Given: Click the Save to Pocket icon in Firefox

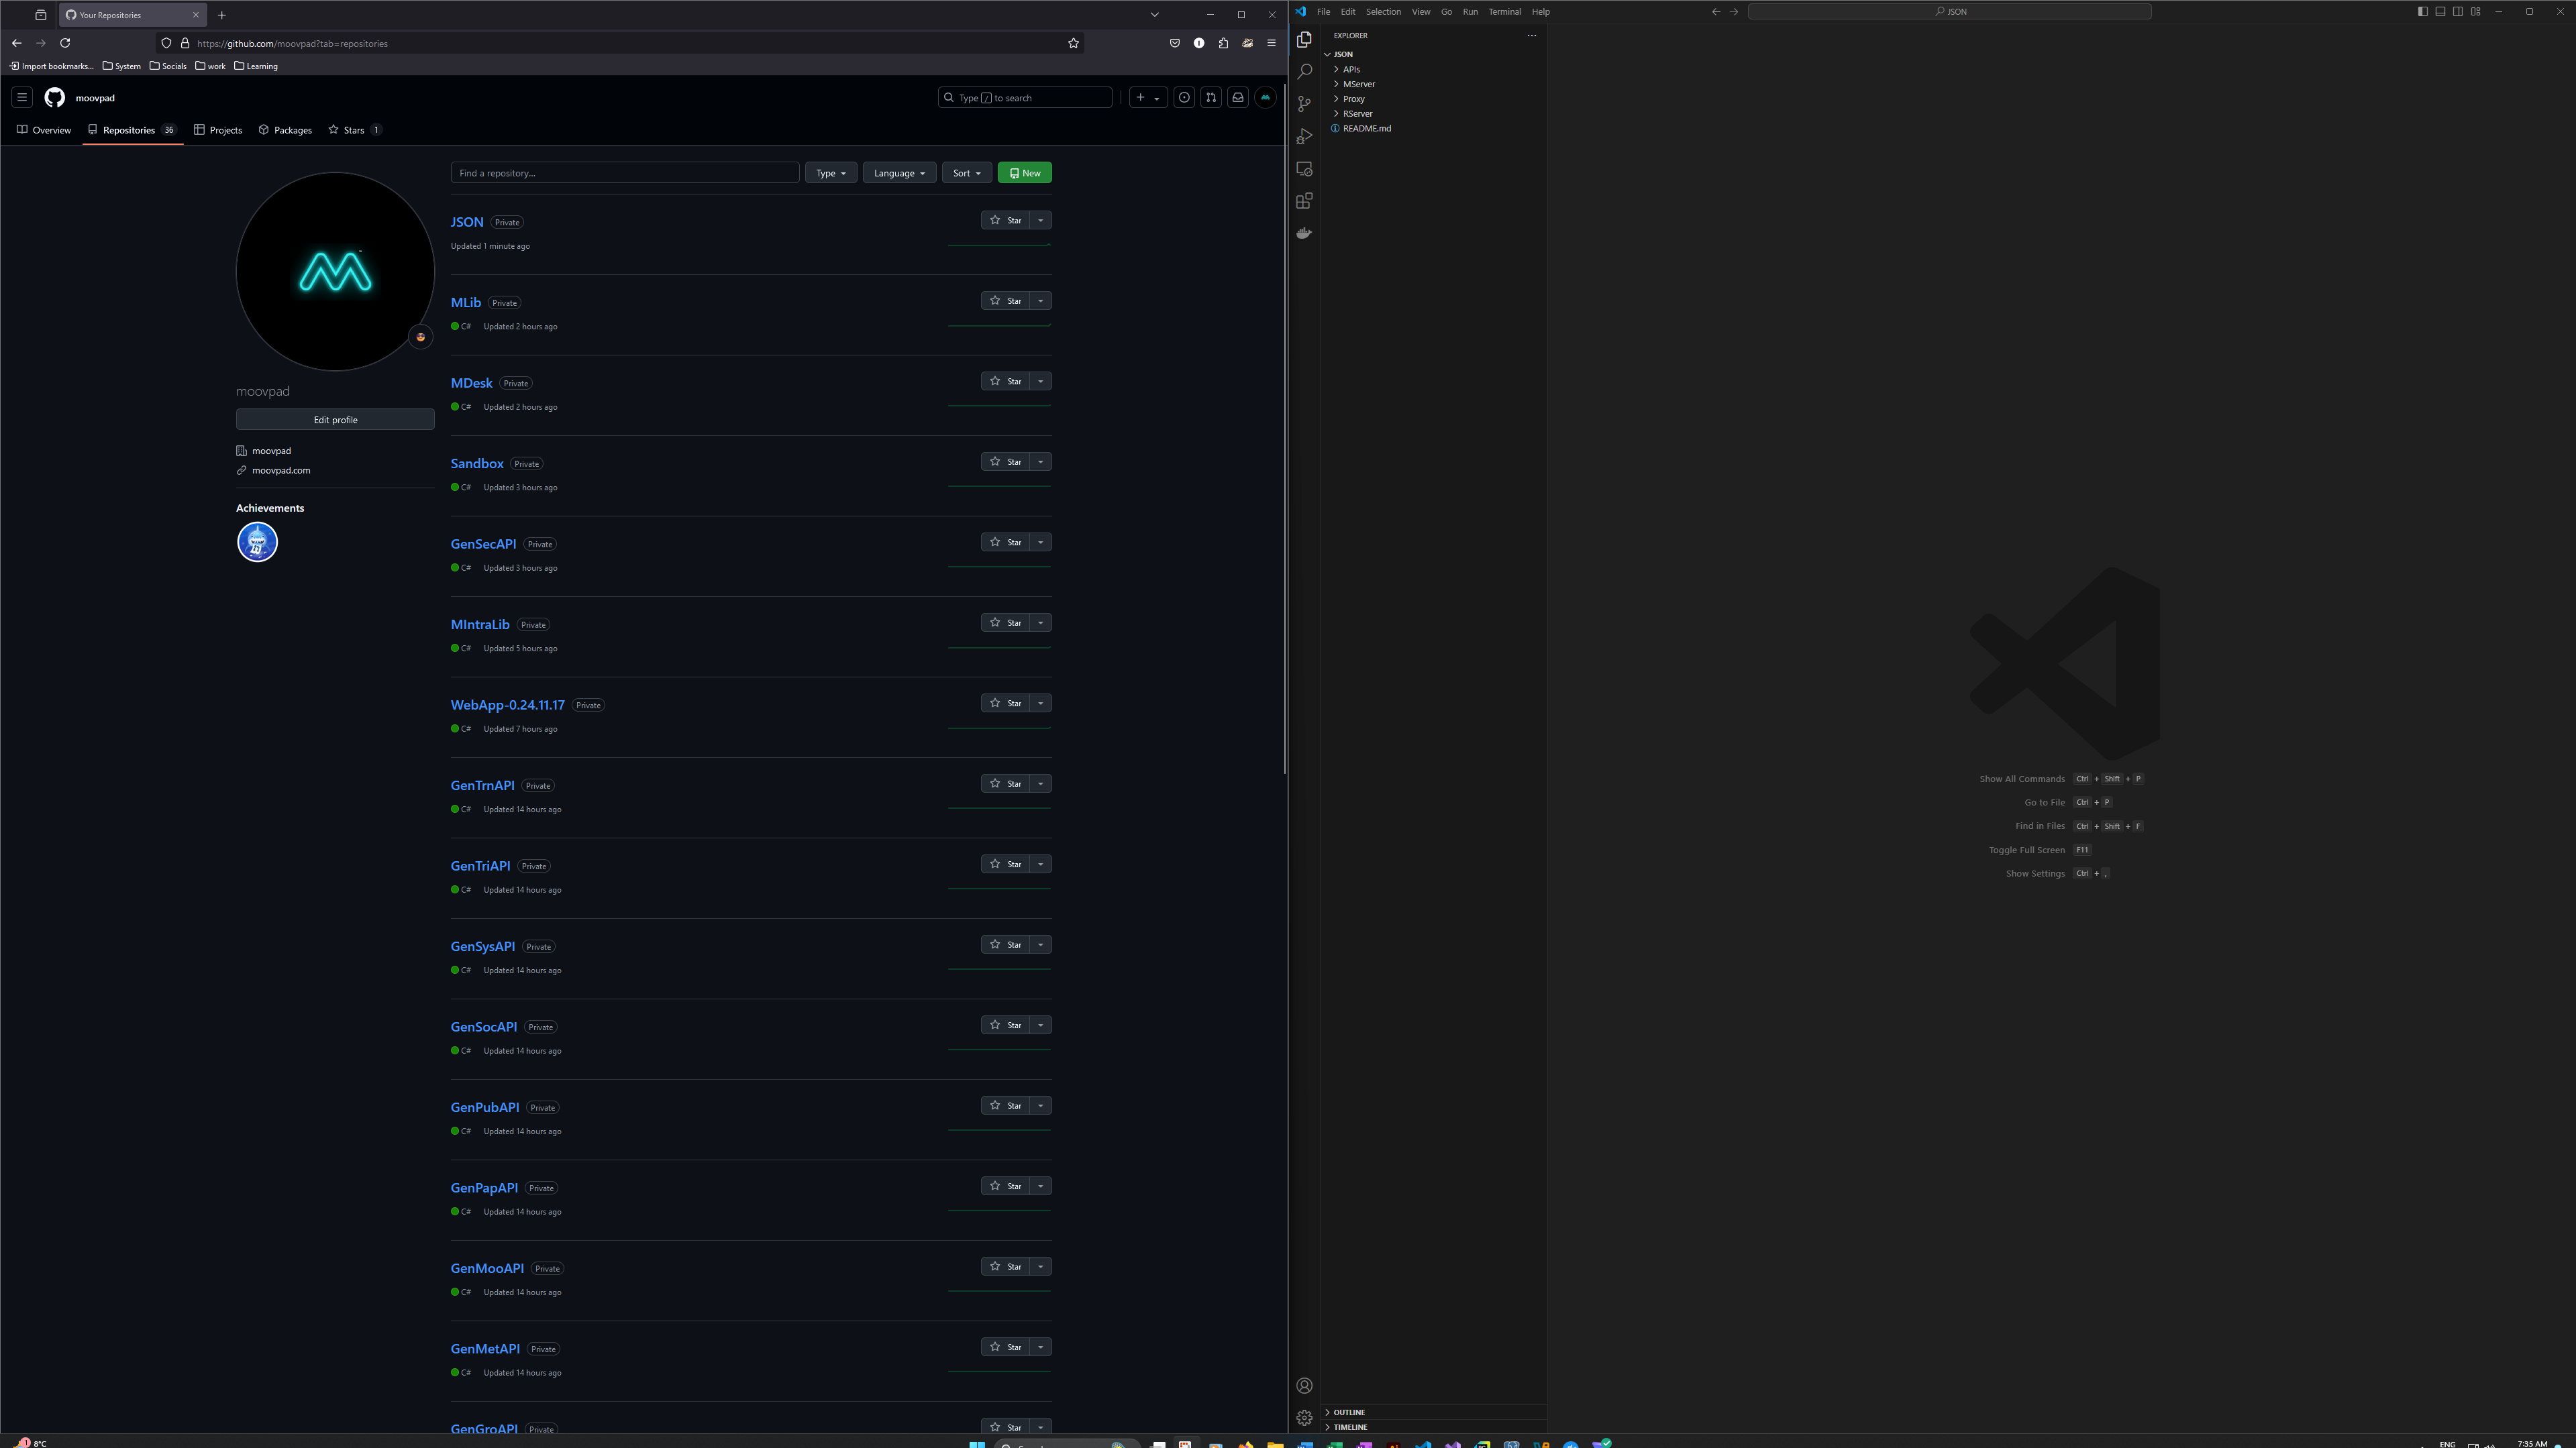Looking at the screenshot, I should coord(1175,43).
